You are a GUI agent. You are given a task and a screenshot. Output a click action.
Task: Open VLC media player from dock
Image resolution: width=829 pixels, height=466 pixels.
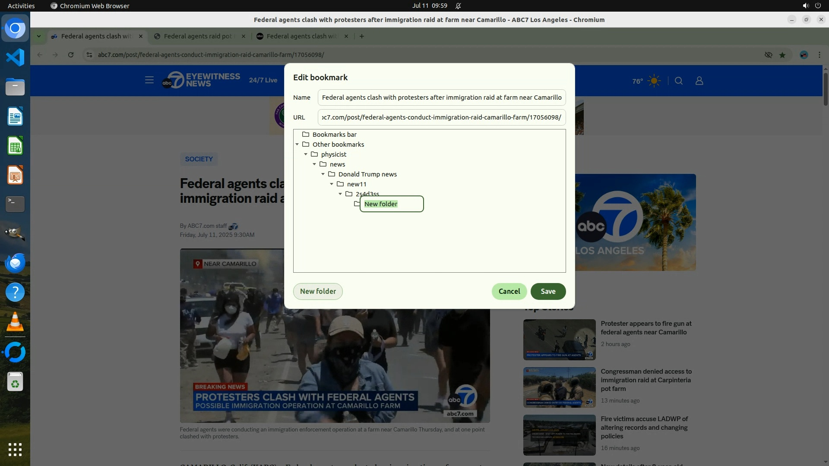point(15,322)
